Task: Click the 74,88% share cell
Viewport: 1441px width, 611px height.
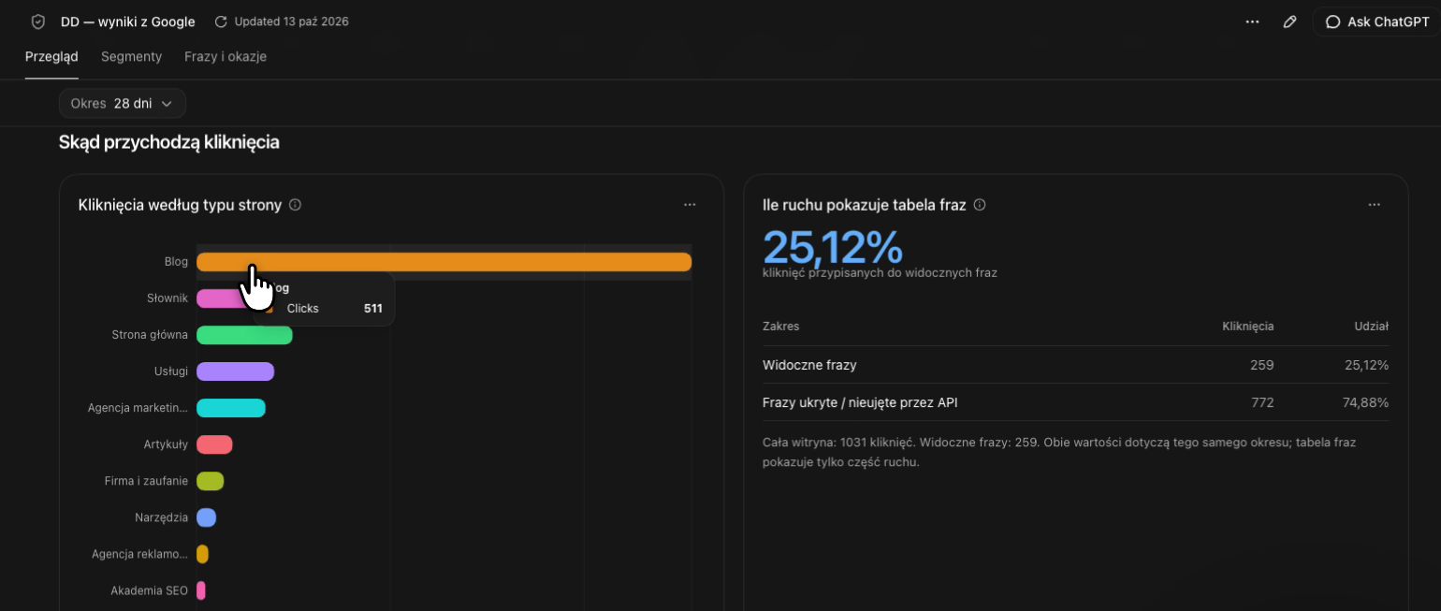Action: 1367,402
